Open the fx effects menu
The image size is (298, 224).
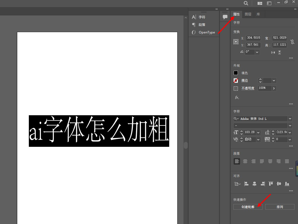(x=237, y=97)
